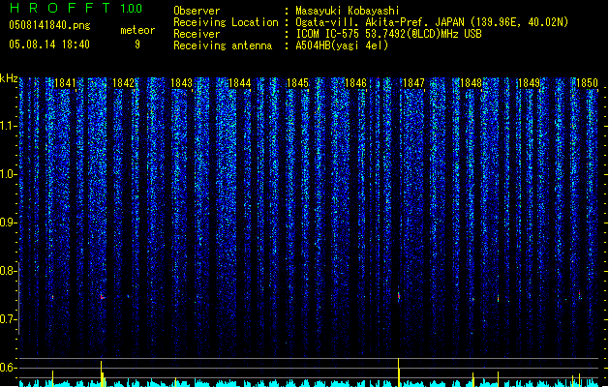This screenshot has width=609, height=387.
Task: Click the observer name Masayuki Kobayashi
Action: [348, 11]
